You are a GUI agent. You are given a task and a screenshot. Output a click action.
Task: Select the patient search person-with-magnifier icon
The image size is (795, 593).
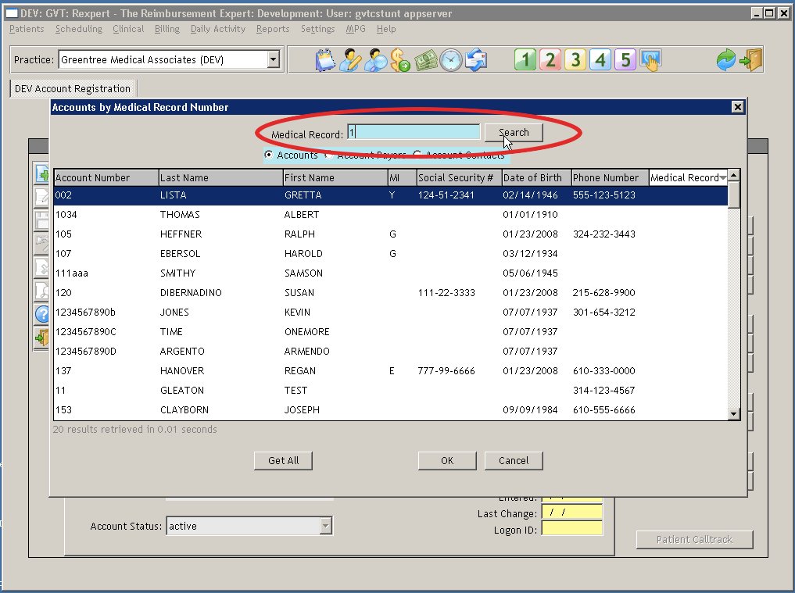click(x=375, y=60)
